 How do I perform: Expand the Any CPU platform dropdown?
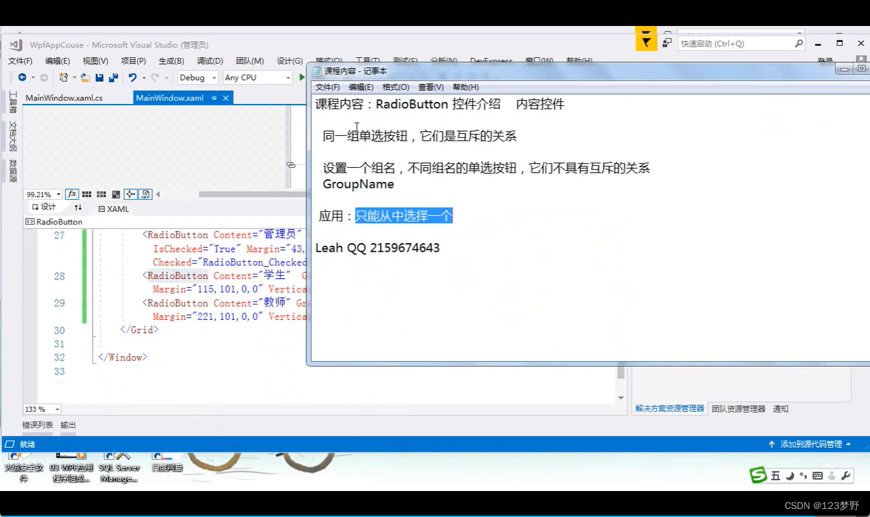pyautogui.click(x=258, y=78)
